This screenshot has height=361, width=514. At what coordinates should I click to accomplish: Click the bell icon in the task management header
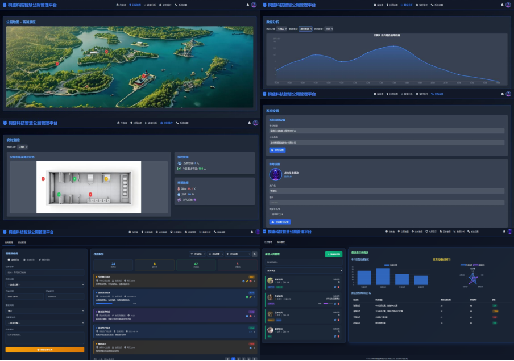(x=252, y=232)
